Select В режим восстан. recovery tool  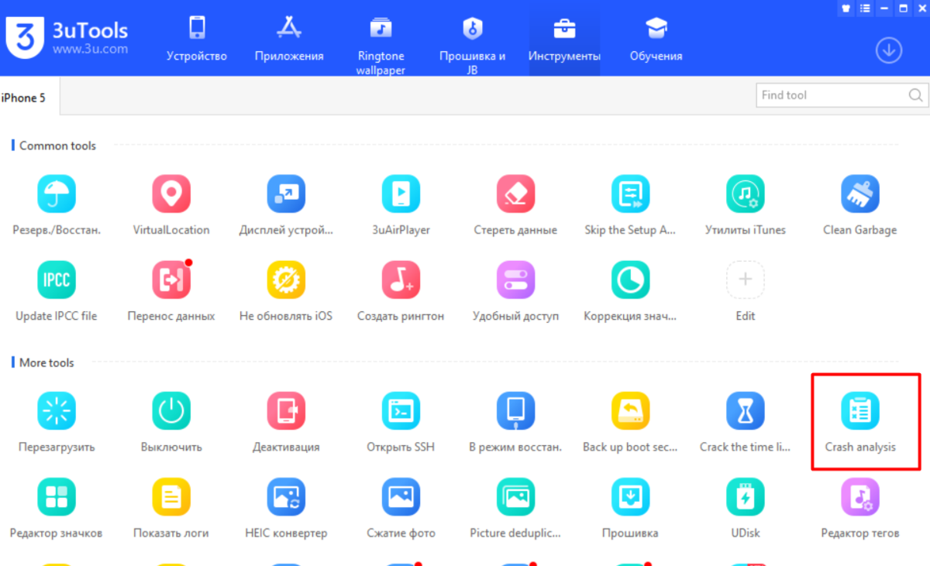(x=515, y=411)
